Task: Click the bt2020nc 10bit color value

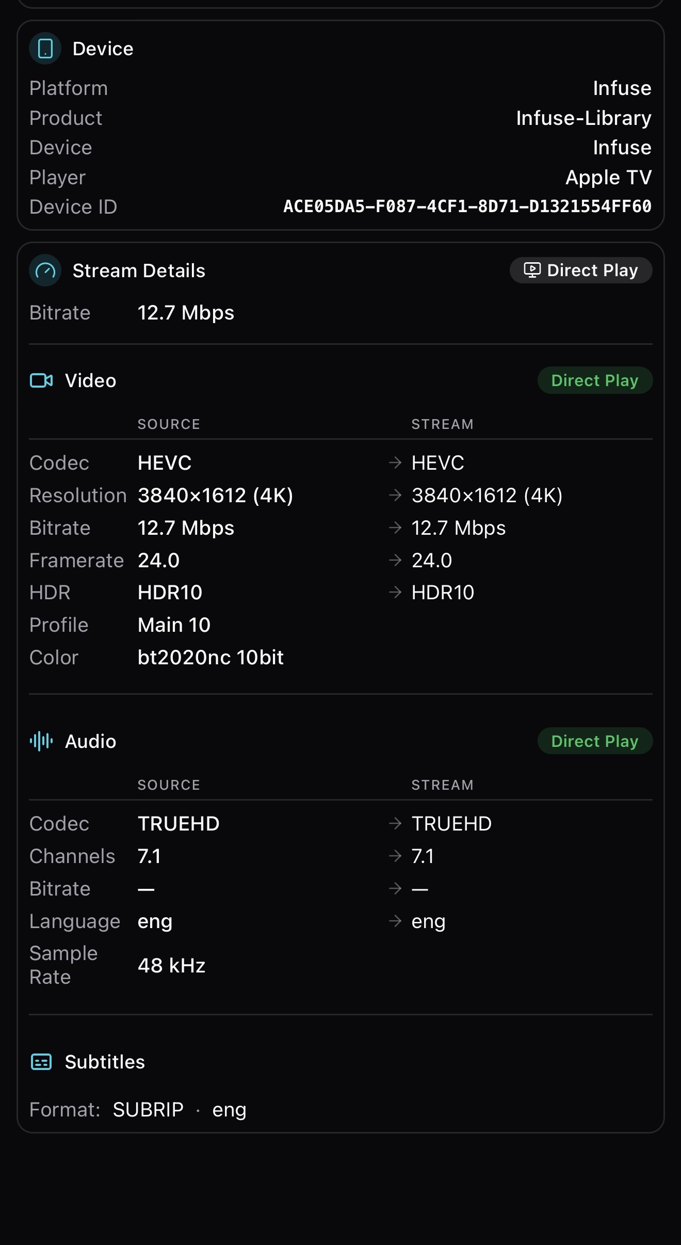Action: coord(210,657)
